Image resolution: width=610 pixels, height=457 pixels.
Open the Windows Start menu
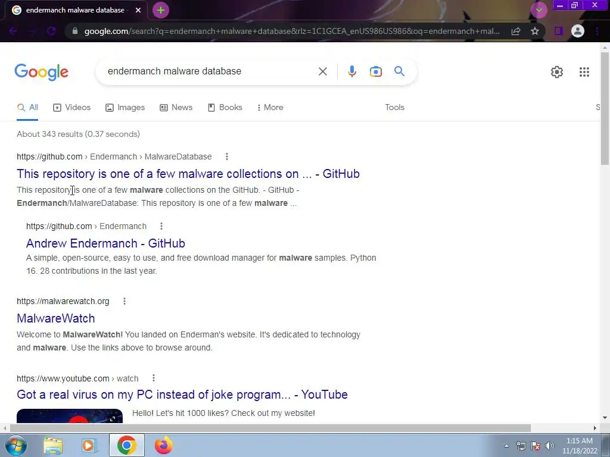16,445
